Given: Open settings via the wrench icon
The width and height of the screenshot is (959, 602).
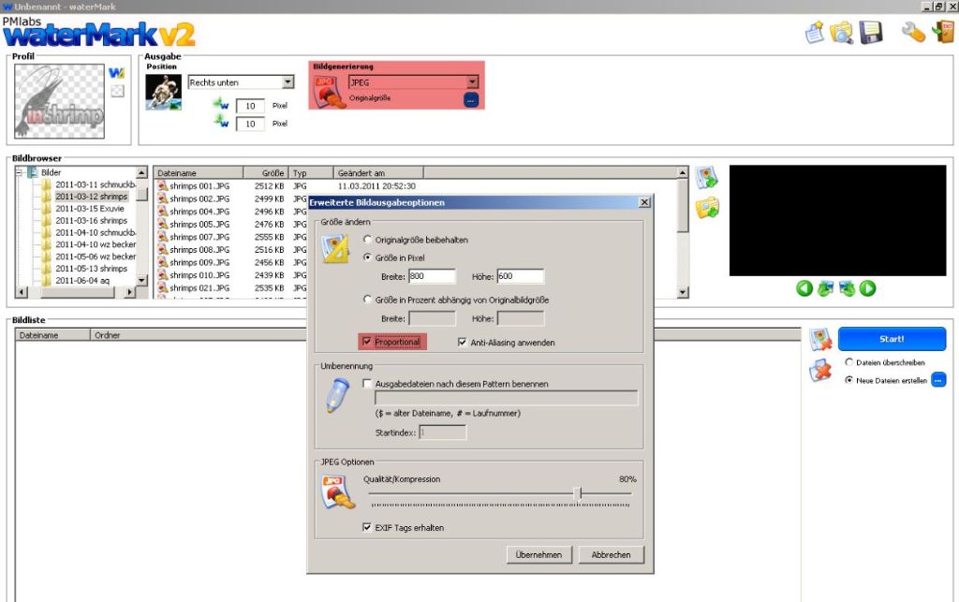Looking at the screenshot, I should click(913, 33).
